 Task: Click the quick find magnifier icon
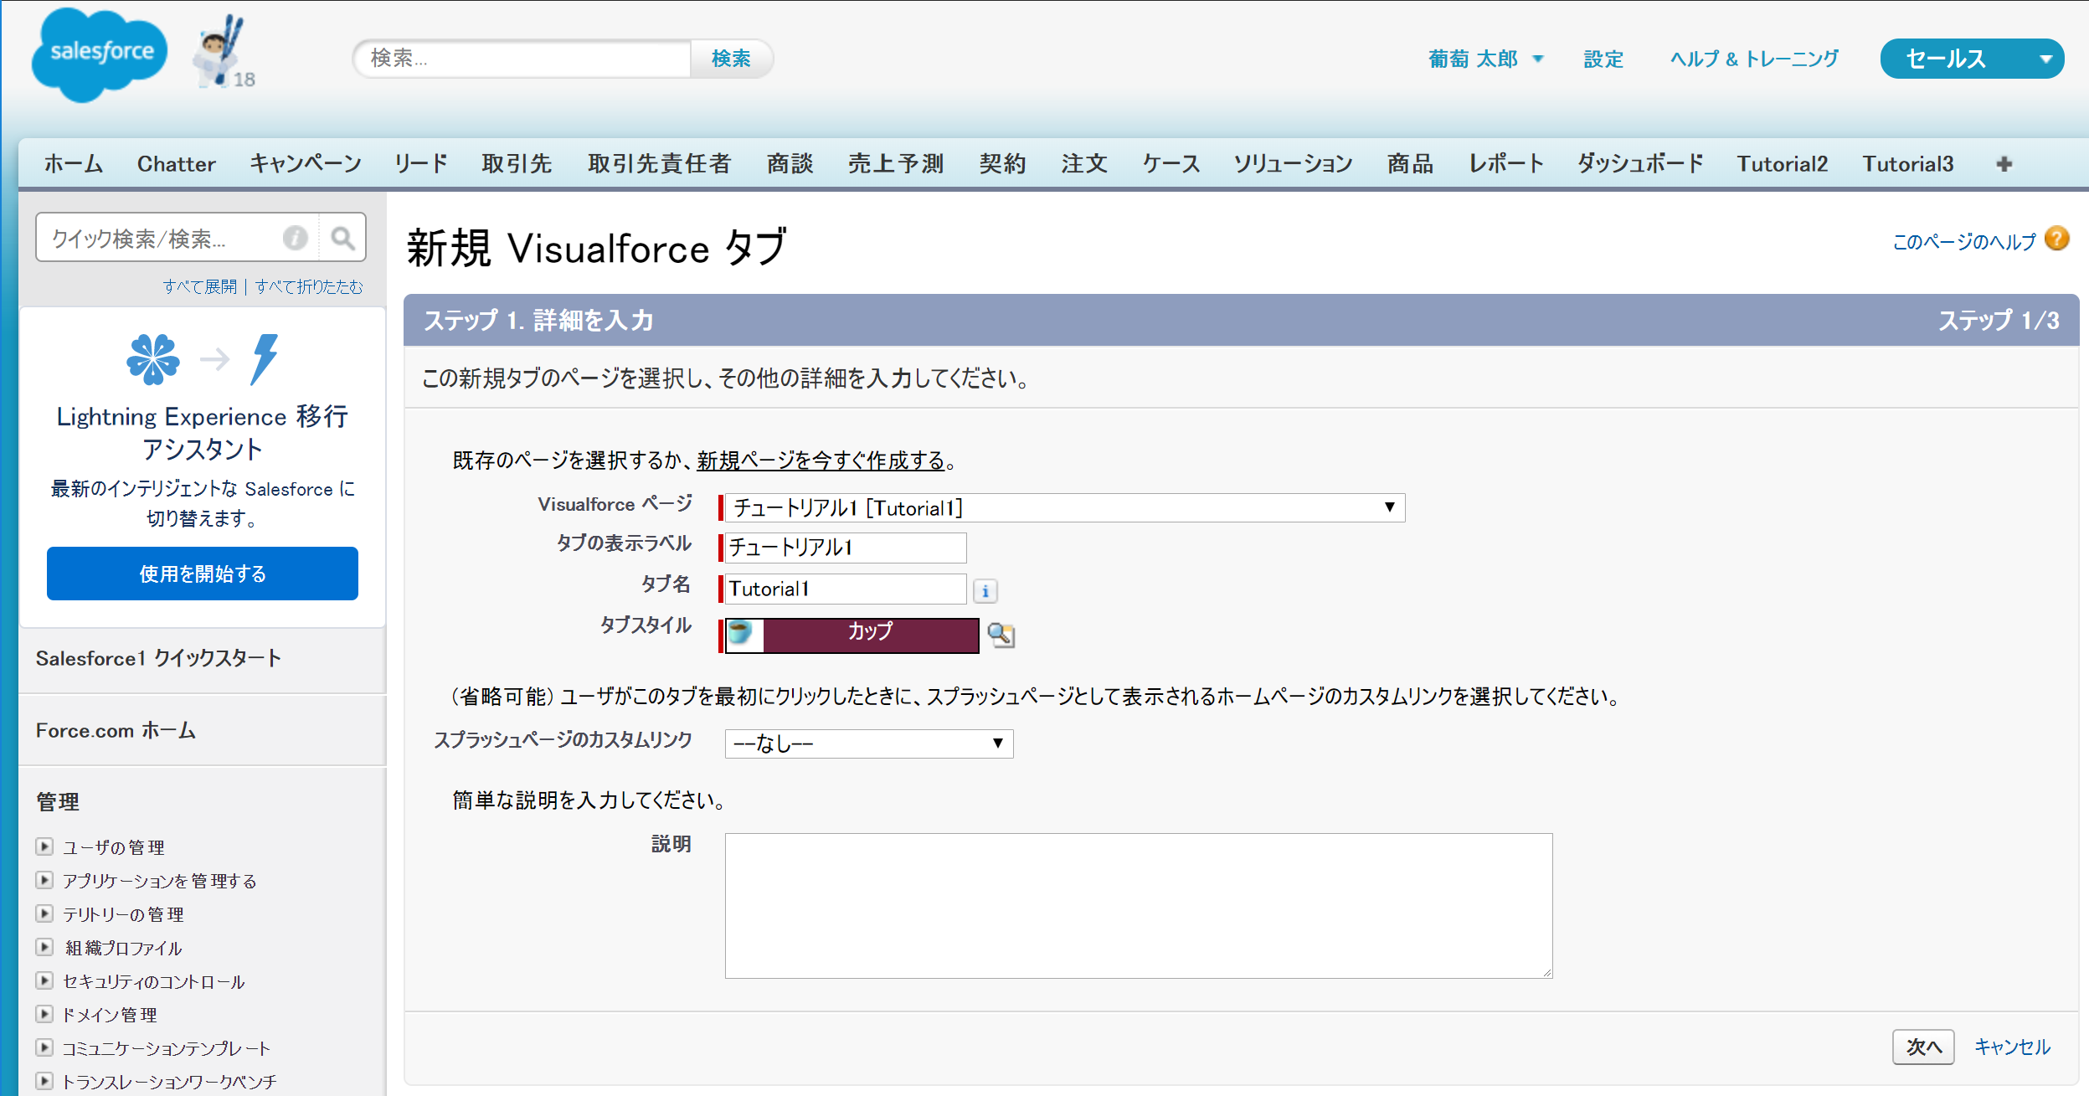click(x=342, y=238)
